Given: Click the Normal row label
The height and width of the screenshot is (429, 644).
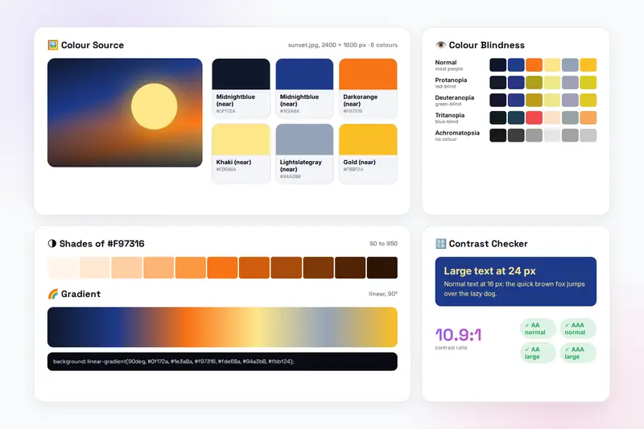Looking at the screenshot, I should tap(448, 65).
